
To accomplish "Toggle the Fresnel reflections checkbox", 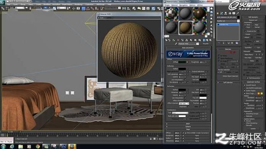I will point(206,72).
